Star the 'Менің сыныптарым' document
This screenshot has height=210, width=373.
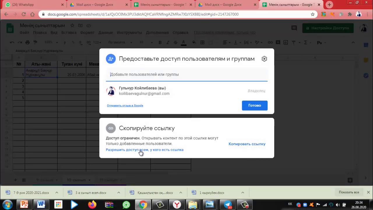[x=72, y=26]
